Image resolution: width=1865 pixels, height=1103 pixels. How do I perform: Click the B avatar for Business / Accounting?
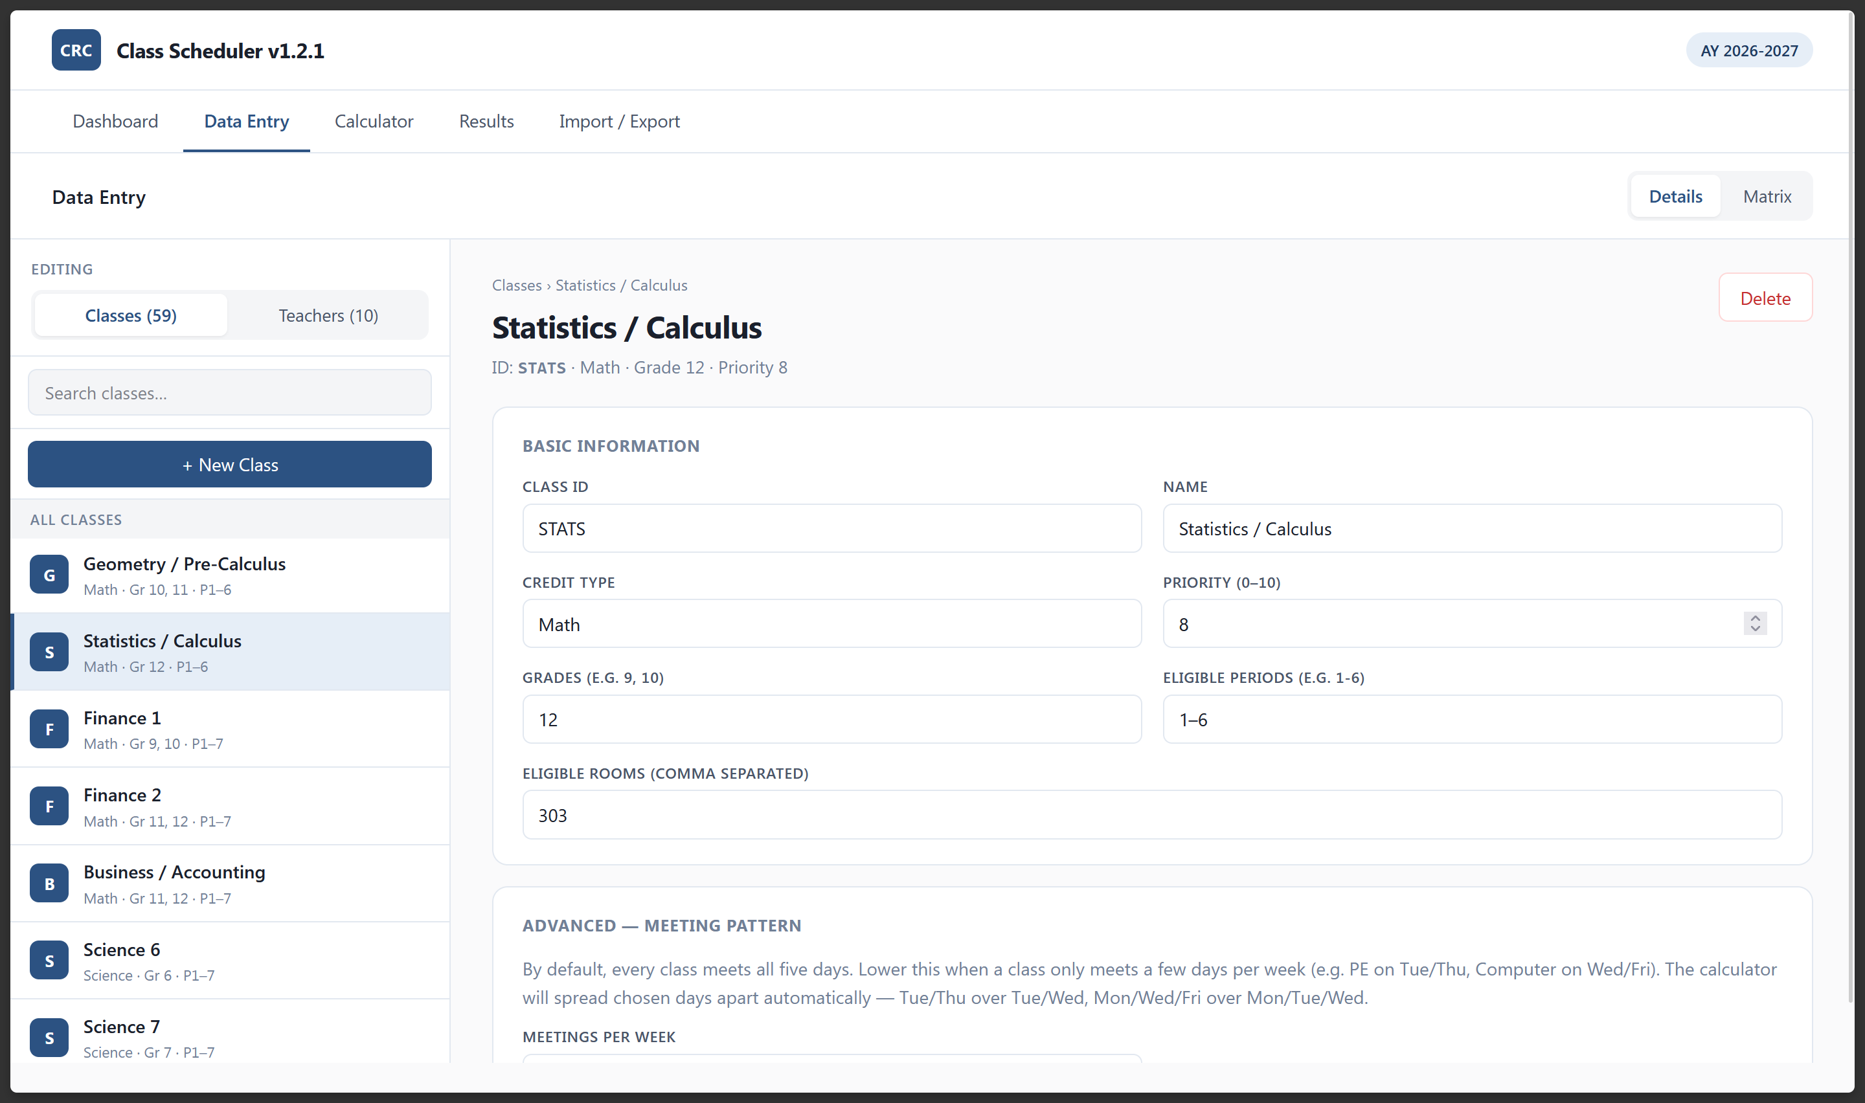point(49,884)
